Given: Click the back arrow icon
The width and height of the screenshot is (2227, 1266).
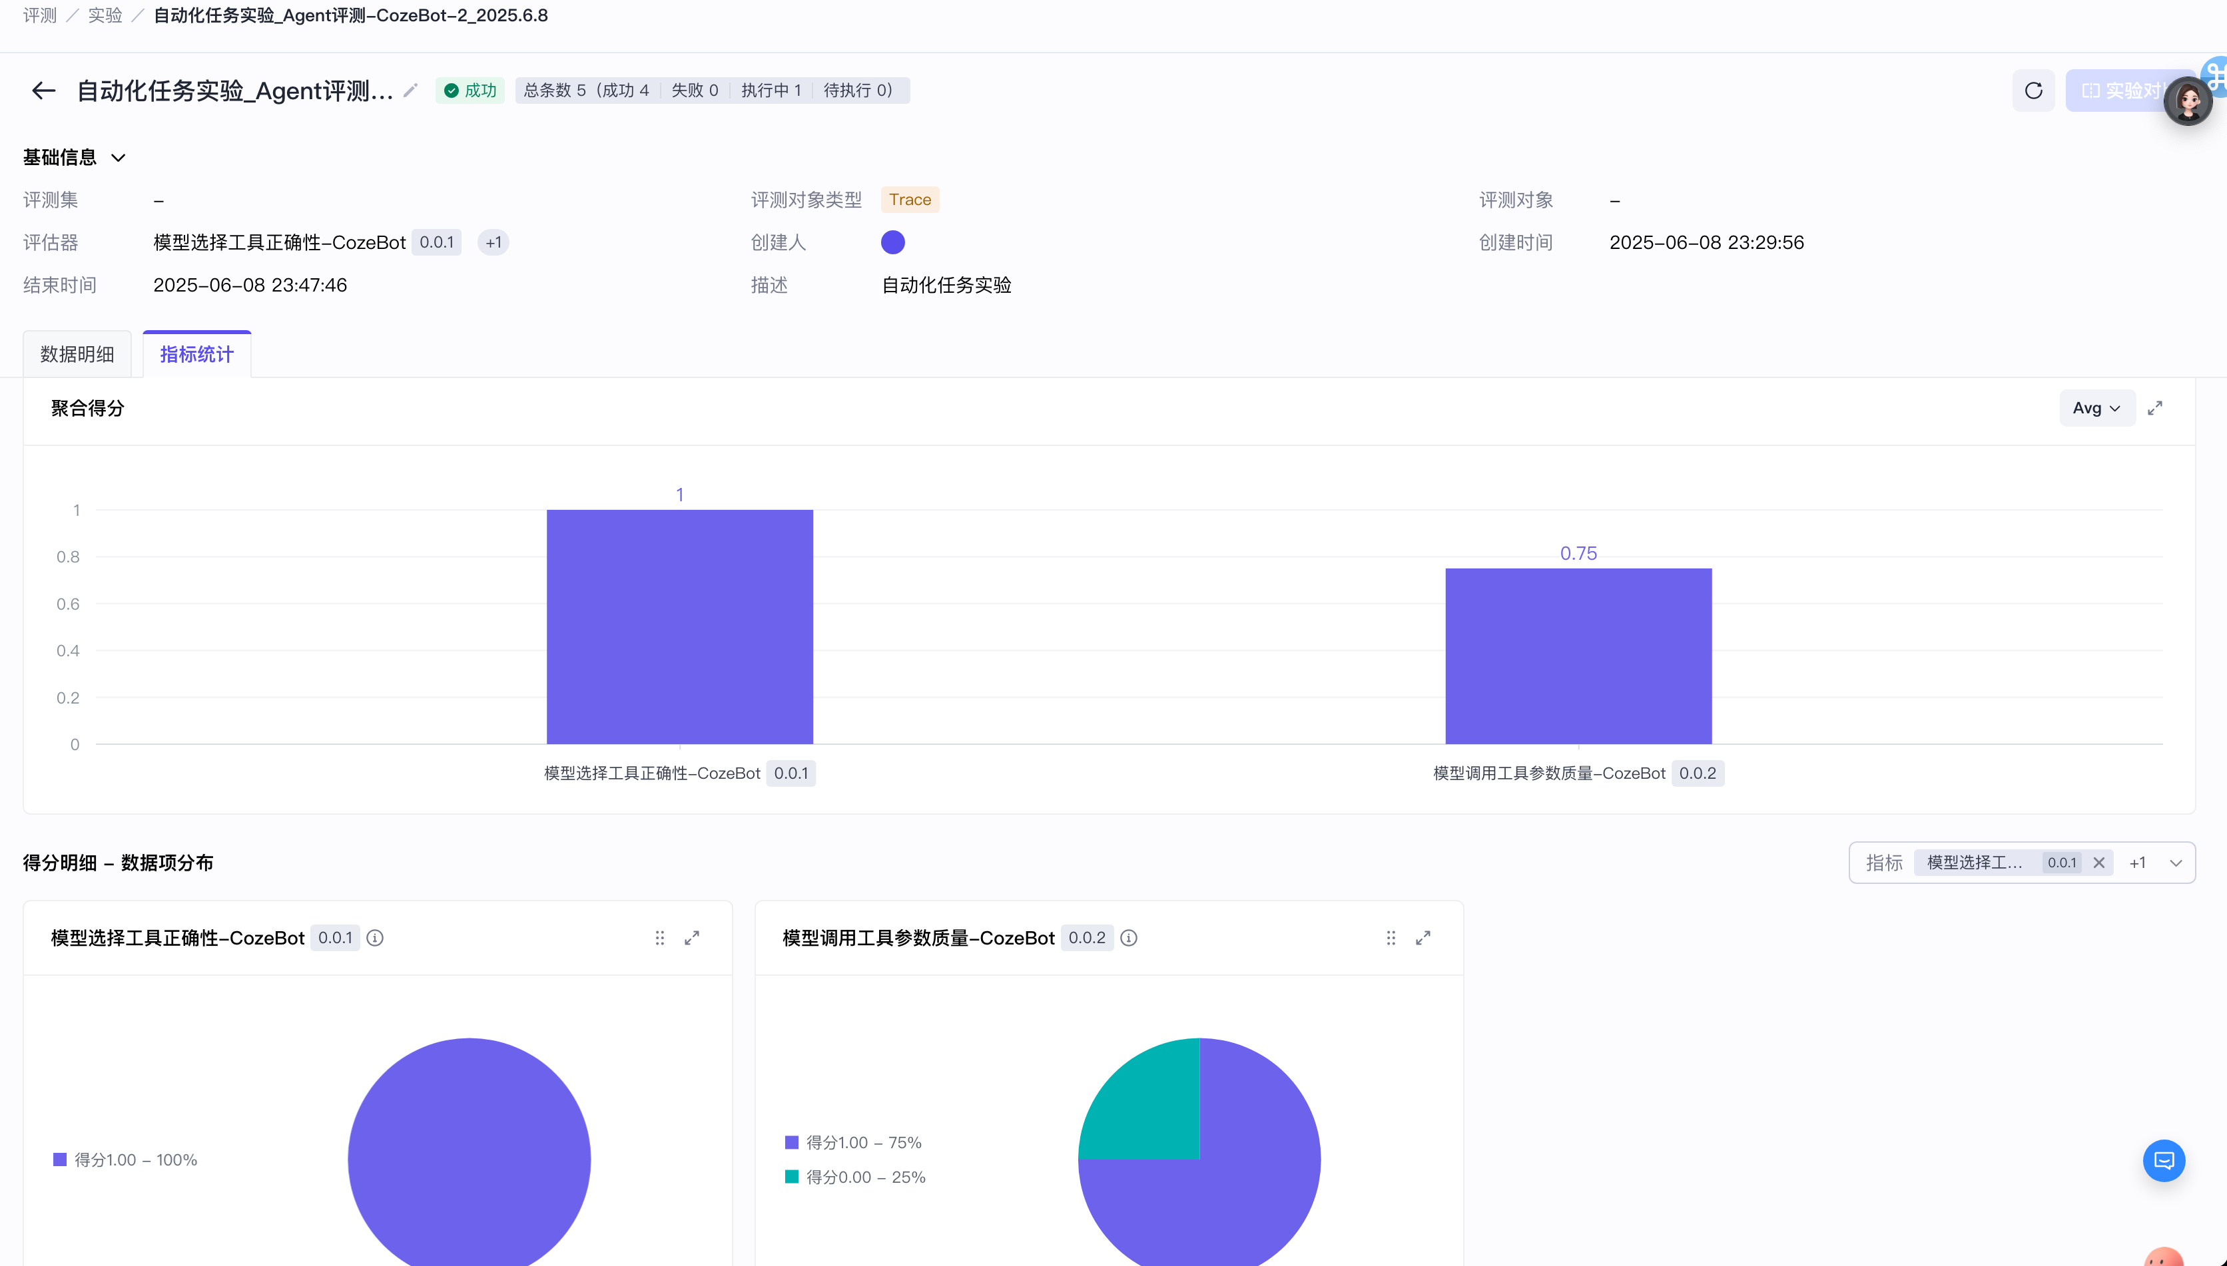Looking at the screenshot, I should 43,91.
